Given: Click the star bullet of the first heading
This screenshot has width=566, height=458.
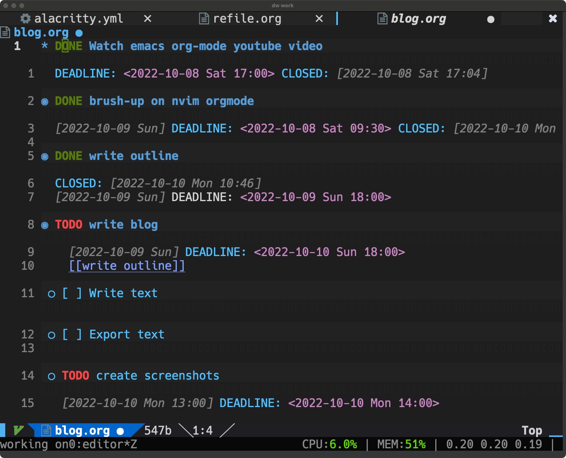Looking at the screenshot, I should pos(45,46).
